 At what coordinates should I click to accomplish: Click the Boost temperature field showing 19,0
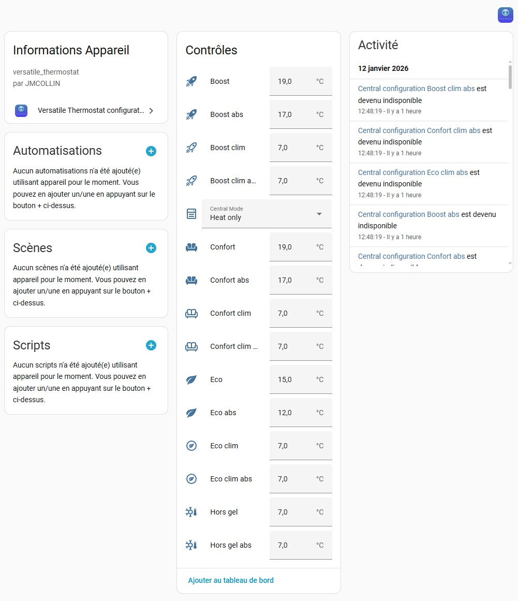[x=301, y=81]
